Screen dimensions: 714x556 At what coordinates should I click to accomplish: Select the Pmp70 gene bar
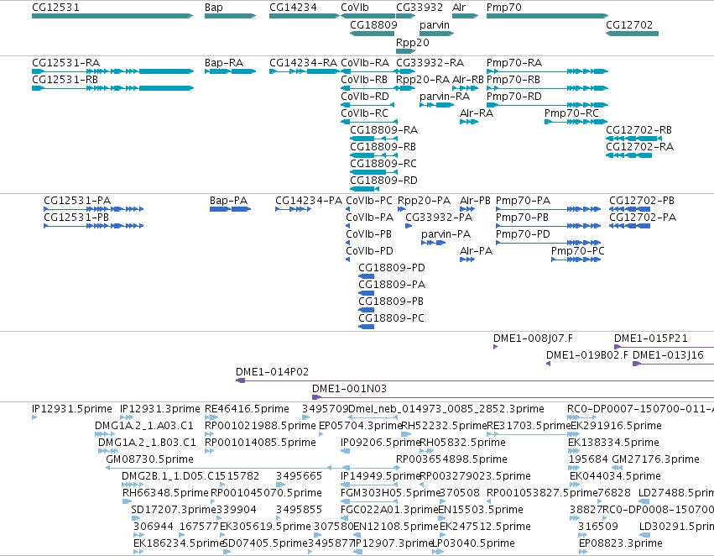click(547, 16)
